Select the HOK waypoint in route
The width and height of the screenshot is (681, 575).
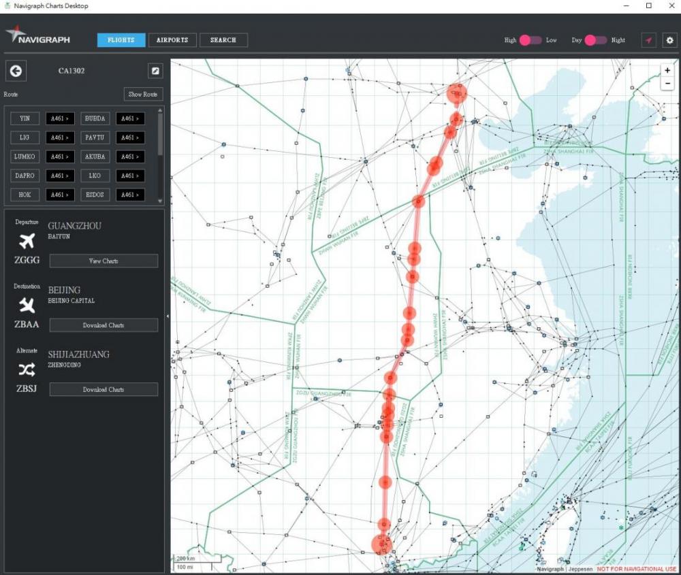25,195
